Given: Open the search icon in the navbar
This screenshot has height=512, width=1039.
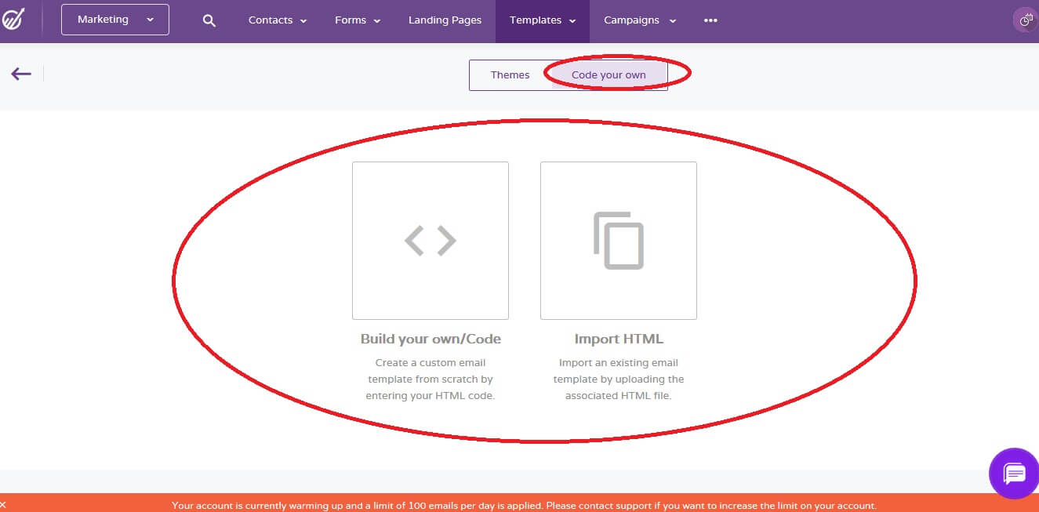Looking at the screenshot, I should (209, 20).
